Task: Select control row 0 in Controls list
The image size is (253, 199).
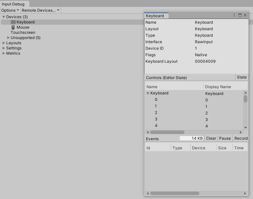Action: click(x=194, y=100)
